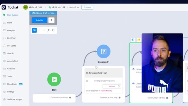
Task: Open Tools in sidebar
Action: pyautogui.click(x=10, y=77)
